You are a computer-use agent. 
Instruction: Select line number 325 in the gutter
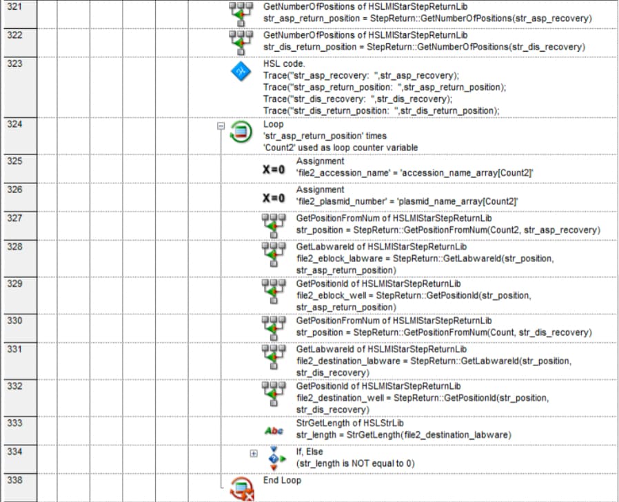(x=20, y=169)
